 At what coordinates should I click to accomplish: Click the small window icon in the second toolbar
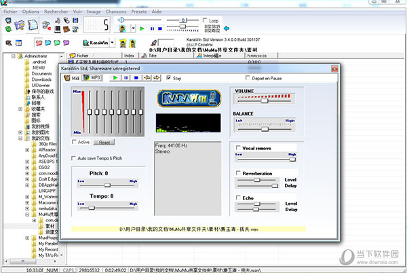pyautogui.click(x=18, y=43)
